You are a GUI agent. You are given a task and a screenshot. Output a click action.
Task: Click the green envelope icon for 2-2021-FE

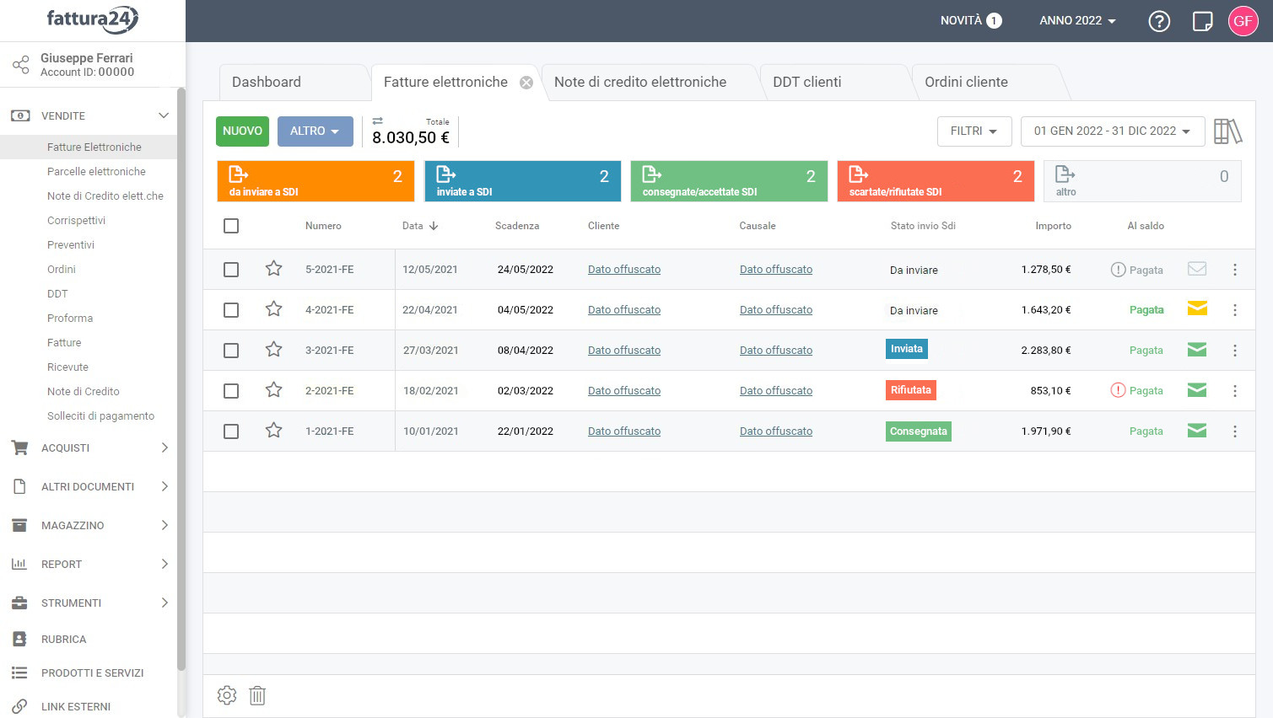tap(1196, 389)
